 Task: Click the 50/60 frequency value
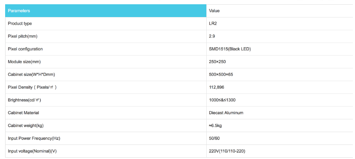point(214,138)
